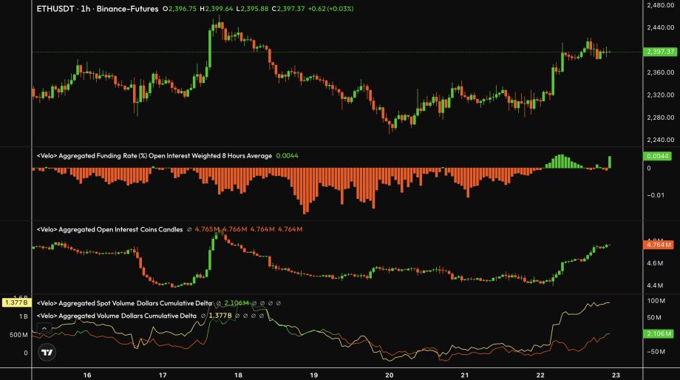Click the 2,480.00 level on price axis
The image size is (680, 380).
pyautogui.click(x=657, y=6)
